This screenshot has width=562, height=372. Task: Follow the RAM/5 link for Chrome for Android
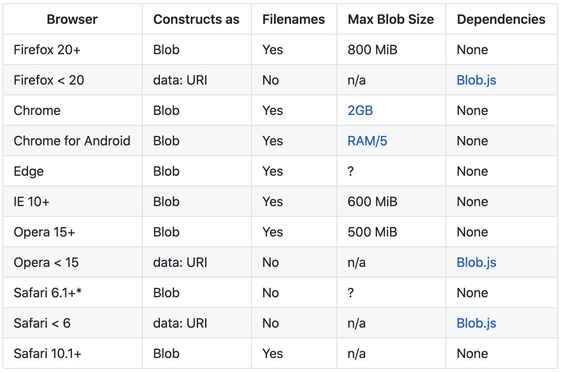tap(367, 141)
